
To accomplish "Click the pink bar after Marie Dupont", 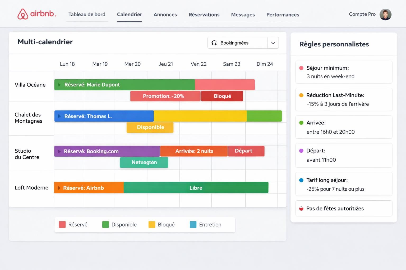I will click(225, 85).
